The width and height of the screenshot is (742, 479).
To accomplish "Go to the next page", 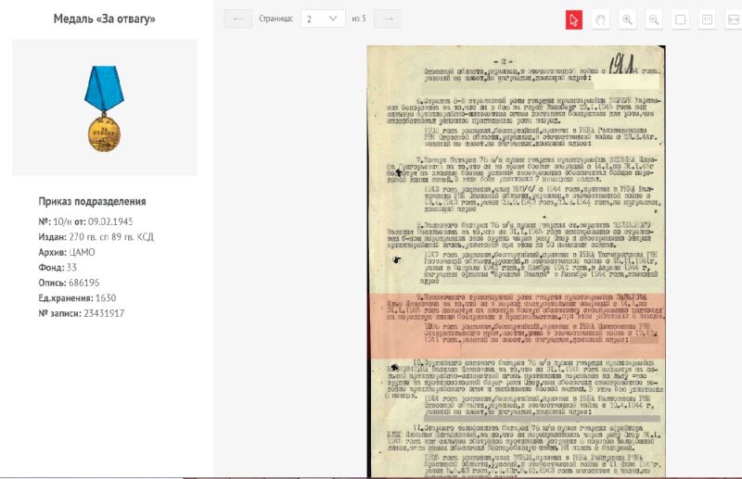I will (388, 19).
